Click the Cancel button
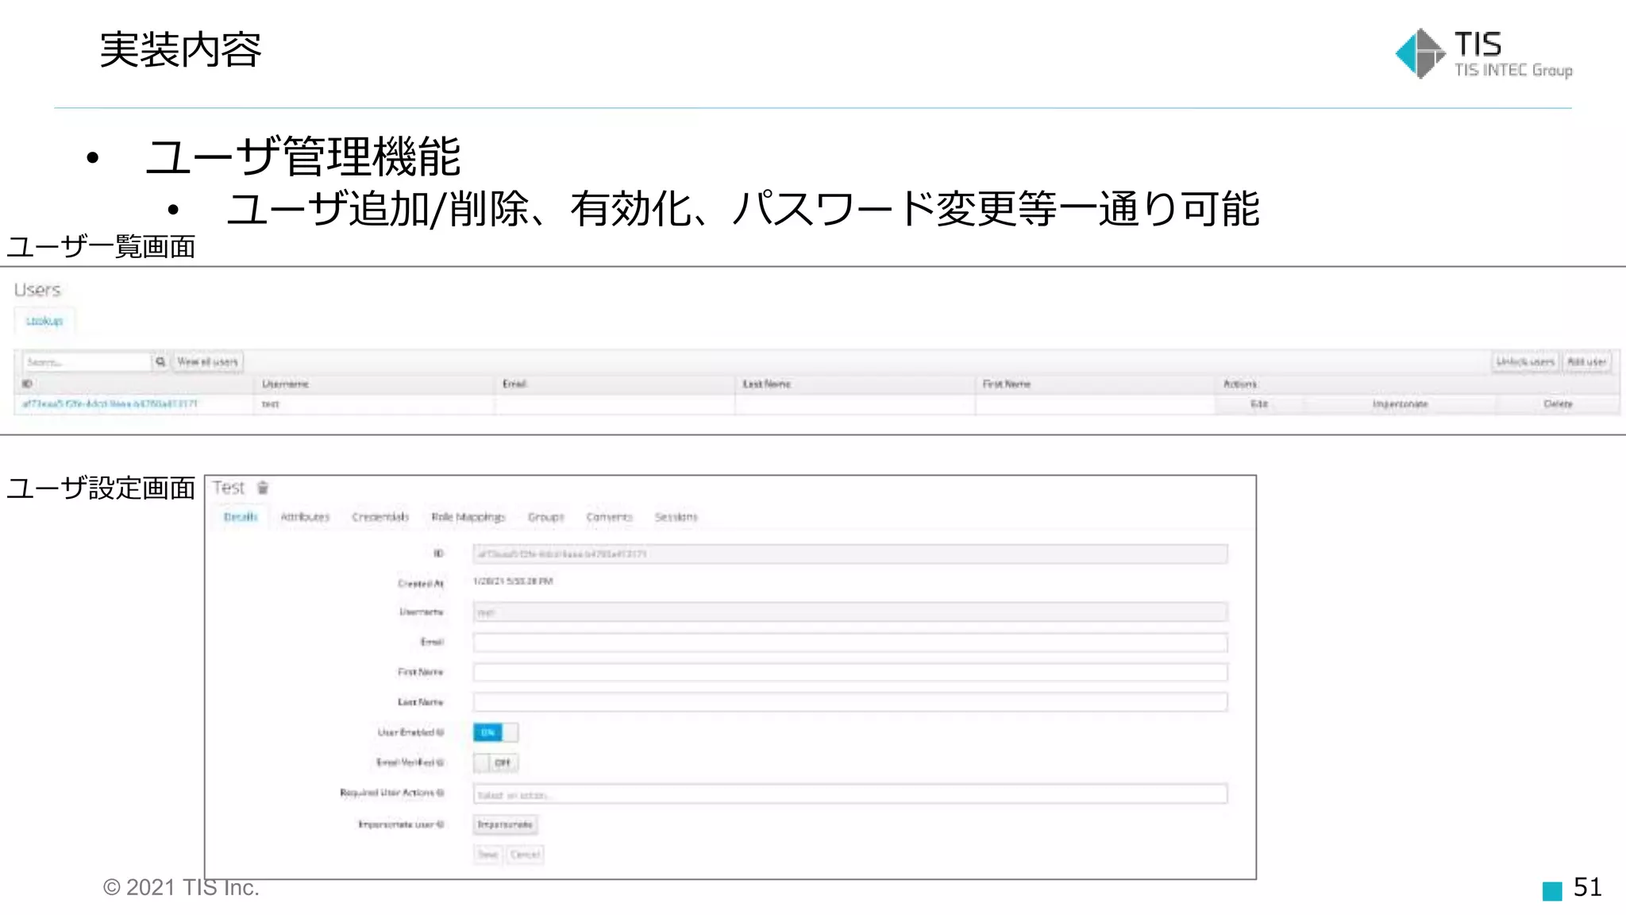Screen dimensions: 1626x915 [x=525, y=855]
